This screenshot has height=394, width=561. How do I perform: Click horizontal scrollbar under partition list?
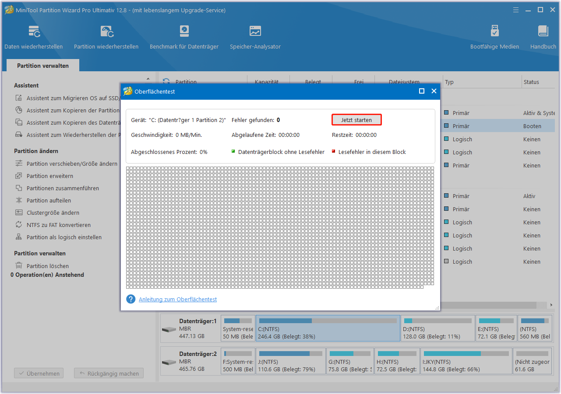488,305
